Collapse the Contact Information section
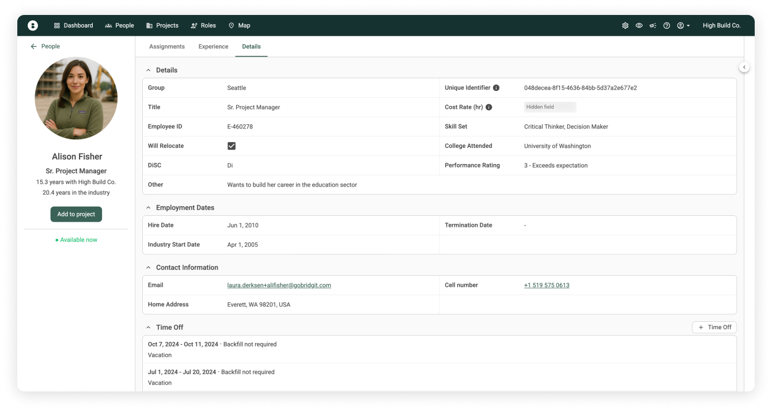 tap(149, 268)
